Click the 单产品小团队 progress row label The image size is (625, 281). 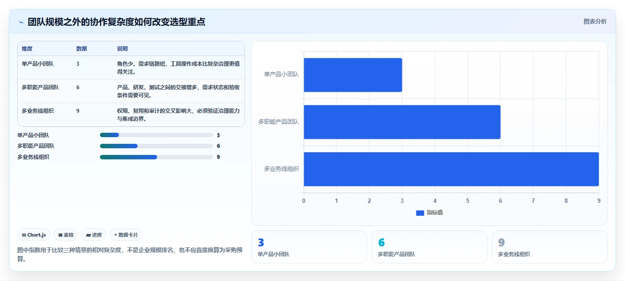click(x=33, y=135)
